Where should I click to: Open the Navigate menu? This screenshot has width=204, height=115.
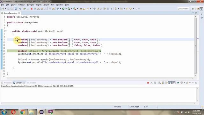pos(31,5)
